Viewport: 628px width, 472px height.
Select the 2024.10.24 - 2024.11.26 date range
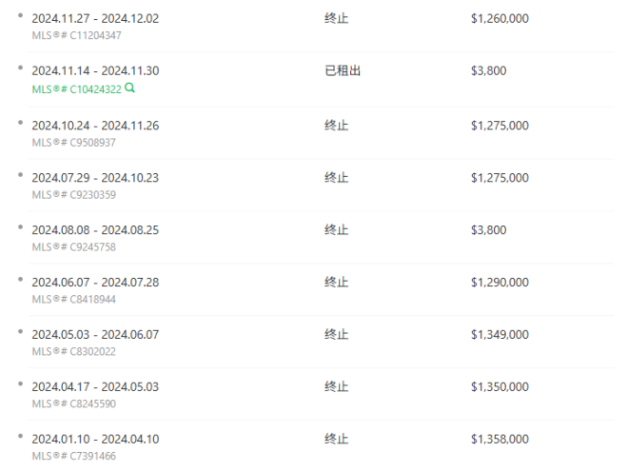pyautogui.click(x=95, y=125)
